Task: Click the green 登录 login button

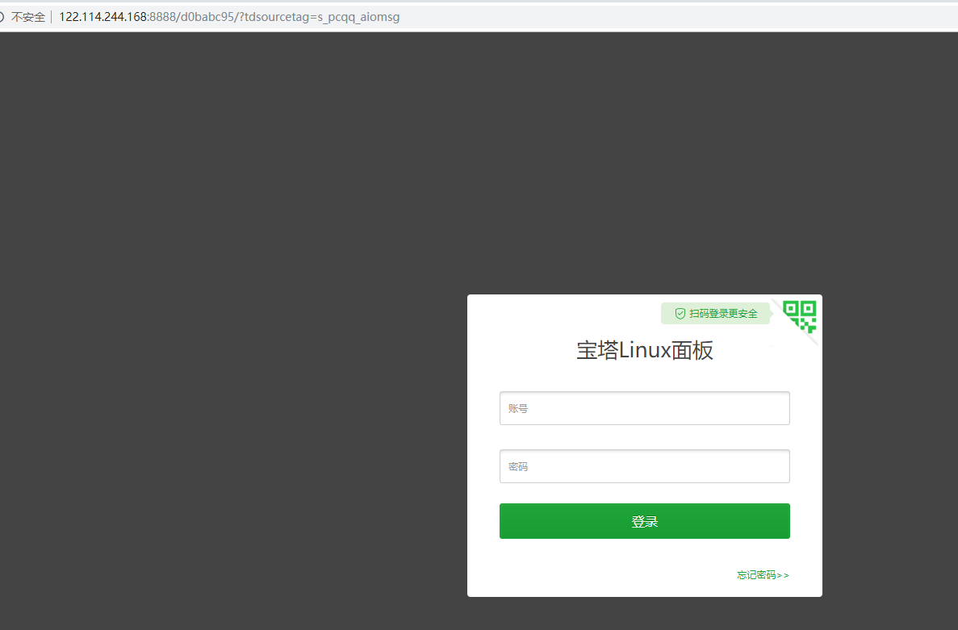Action: [x=645, y=521]
